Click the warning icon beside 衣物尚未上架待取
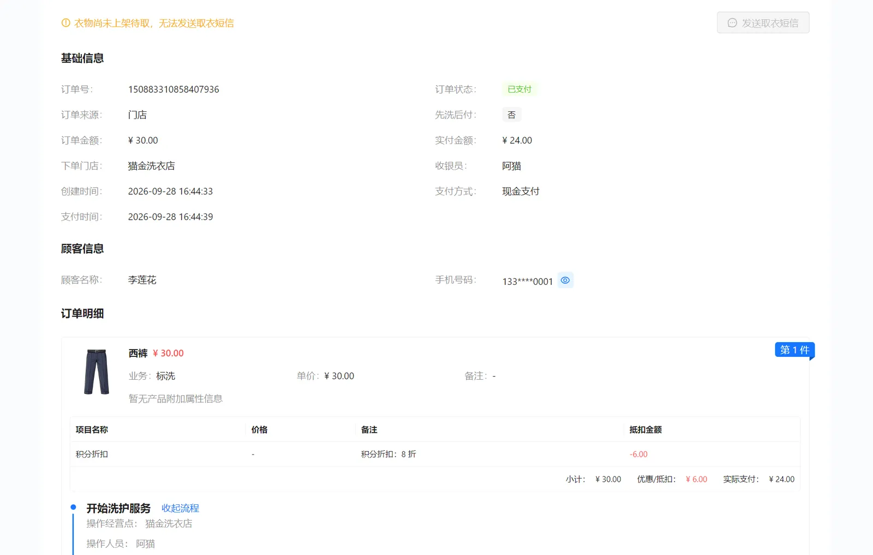 tap(65, 23)
